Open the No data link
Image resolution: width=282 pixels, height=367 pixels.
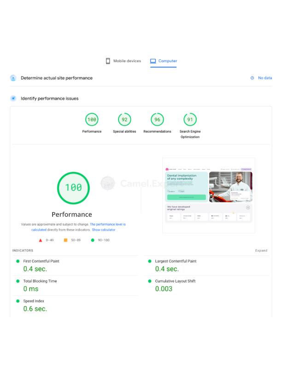tap(264, 78)
